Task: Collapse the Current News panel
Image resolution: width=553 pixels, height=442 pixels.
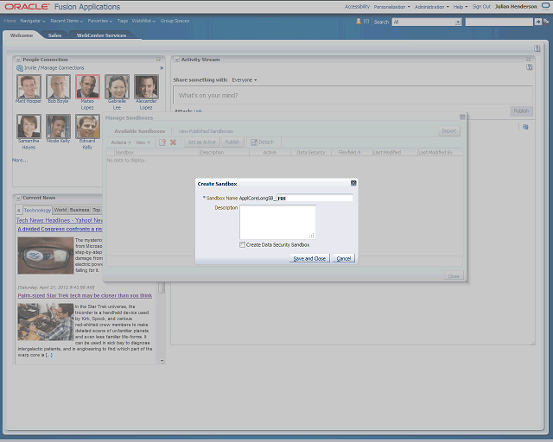Action: point(18,198)
